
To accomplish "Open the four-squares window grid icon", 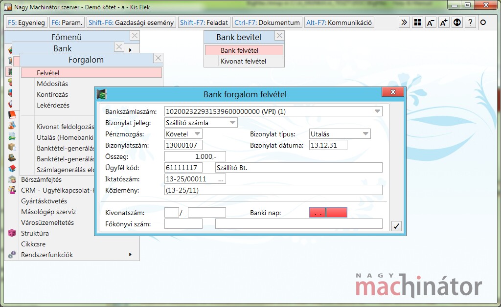I will [417, 22].
